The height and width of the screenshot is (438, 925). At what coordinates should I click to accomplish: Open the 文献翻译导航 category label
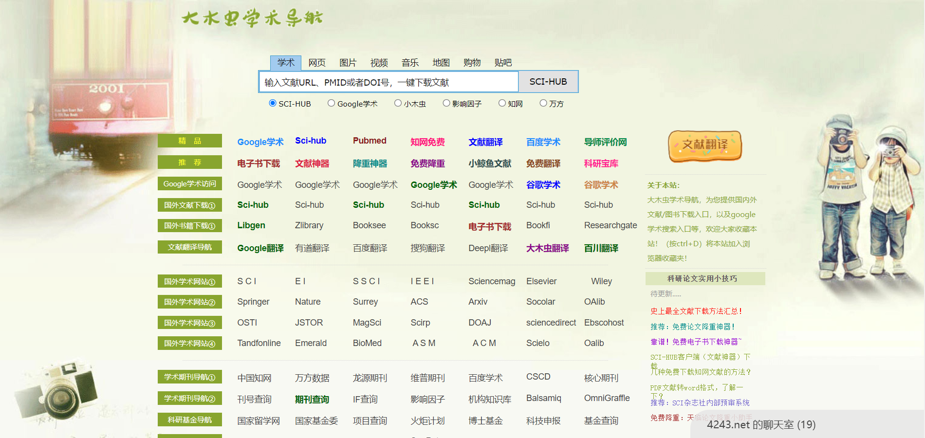click(190, 247)
